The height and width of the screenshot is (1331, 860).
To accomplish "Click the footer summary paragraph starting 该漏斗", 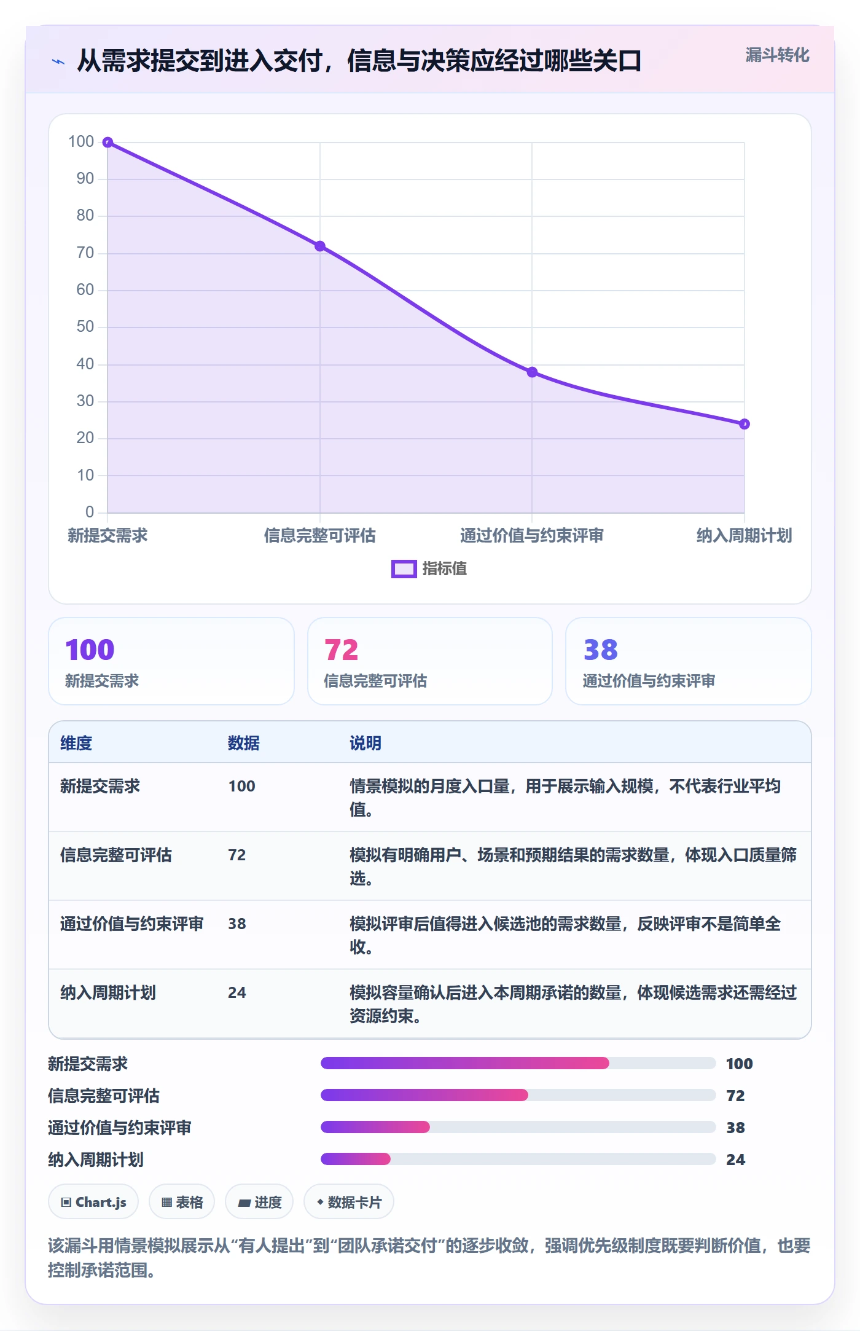I will click(x=429, y=1258).
